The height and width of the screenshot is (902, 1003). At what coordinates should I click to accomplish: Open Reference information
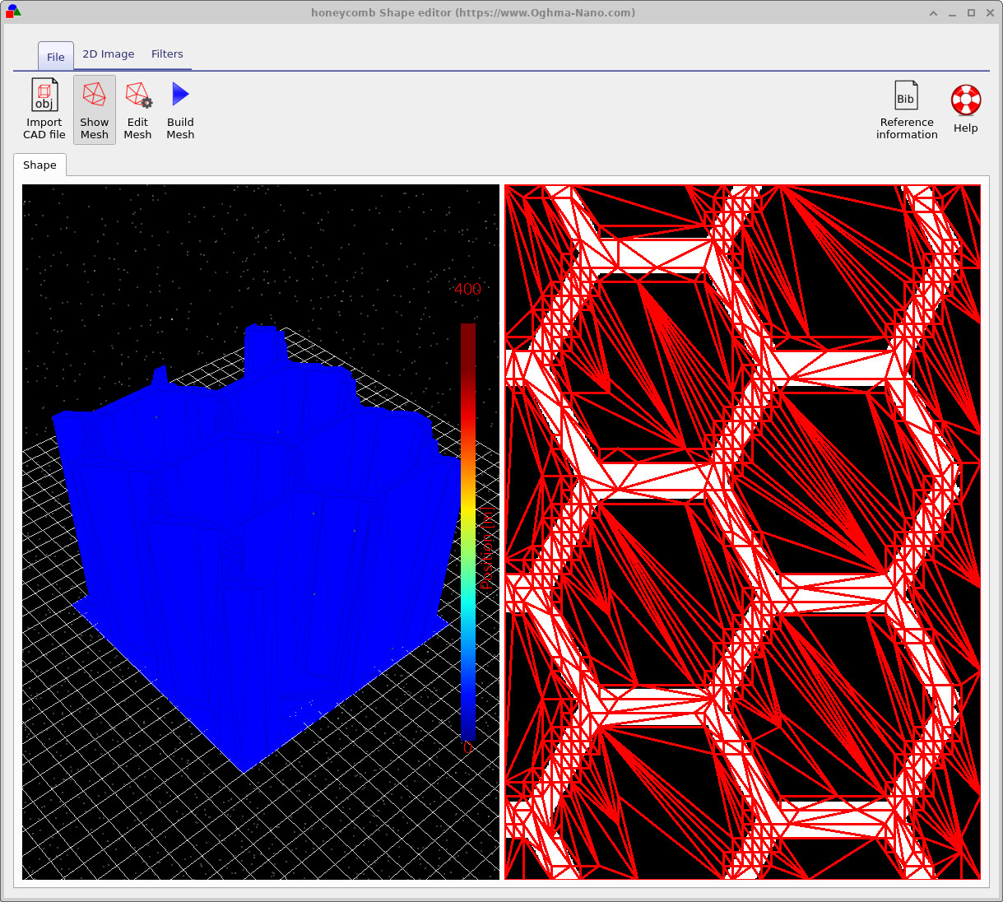(x=906, y=111)
